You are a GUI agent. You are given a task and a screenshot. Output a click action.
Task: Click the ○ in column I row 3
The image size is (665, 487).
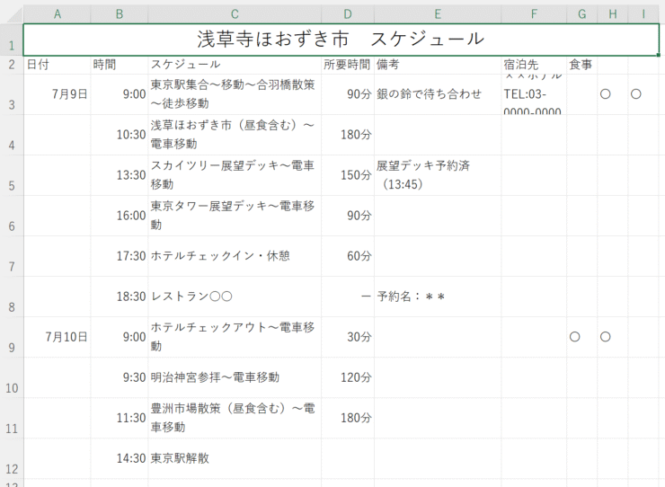pos(635,94)
